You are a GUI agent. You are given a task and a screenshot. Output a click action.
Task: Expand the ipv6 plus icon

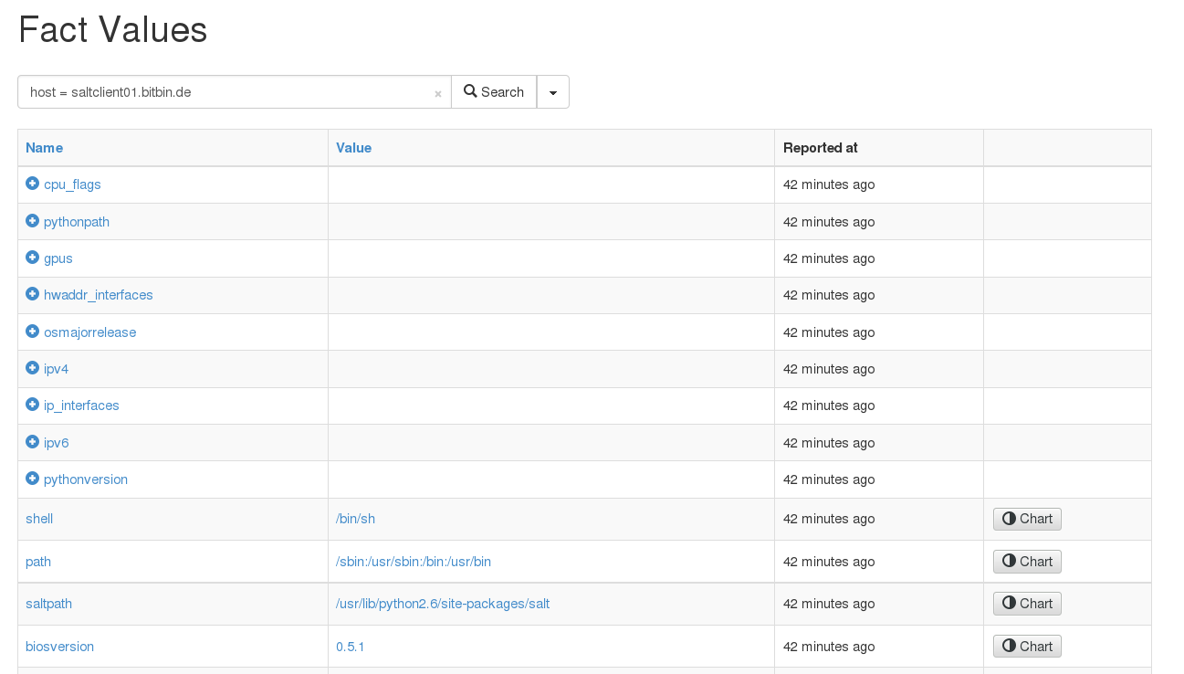click(32, 442)
